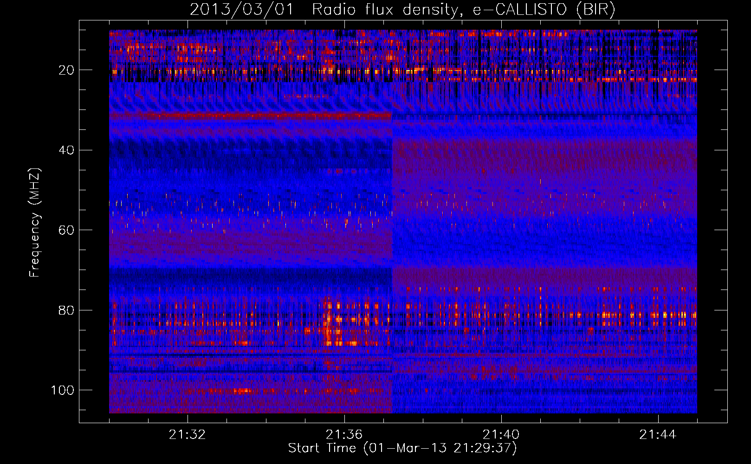Click the 'Frequency (MHZ)' axis label
The image size is (751, 464).
click(x=35, y=222)
